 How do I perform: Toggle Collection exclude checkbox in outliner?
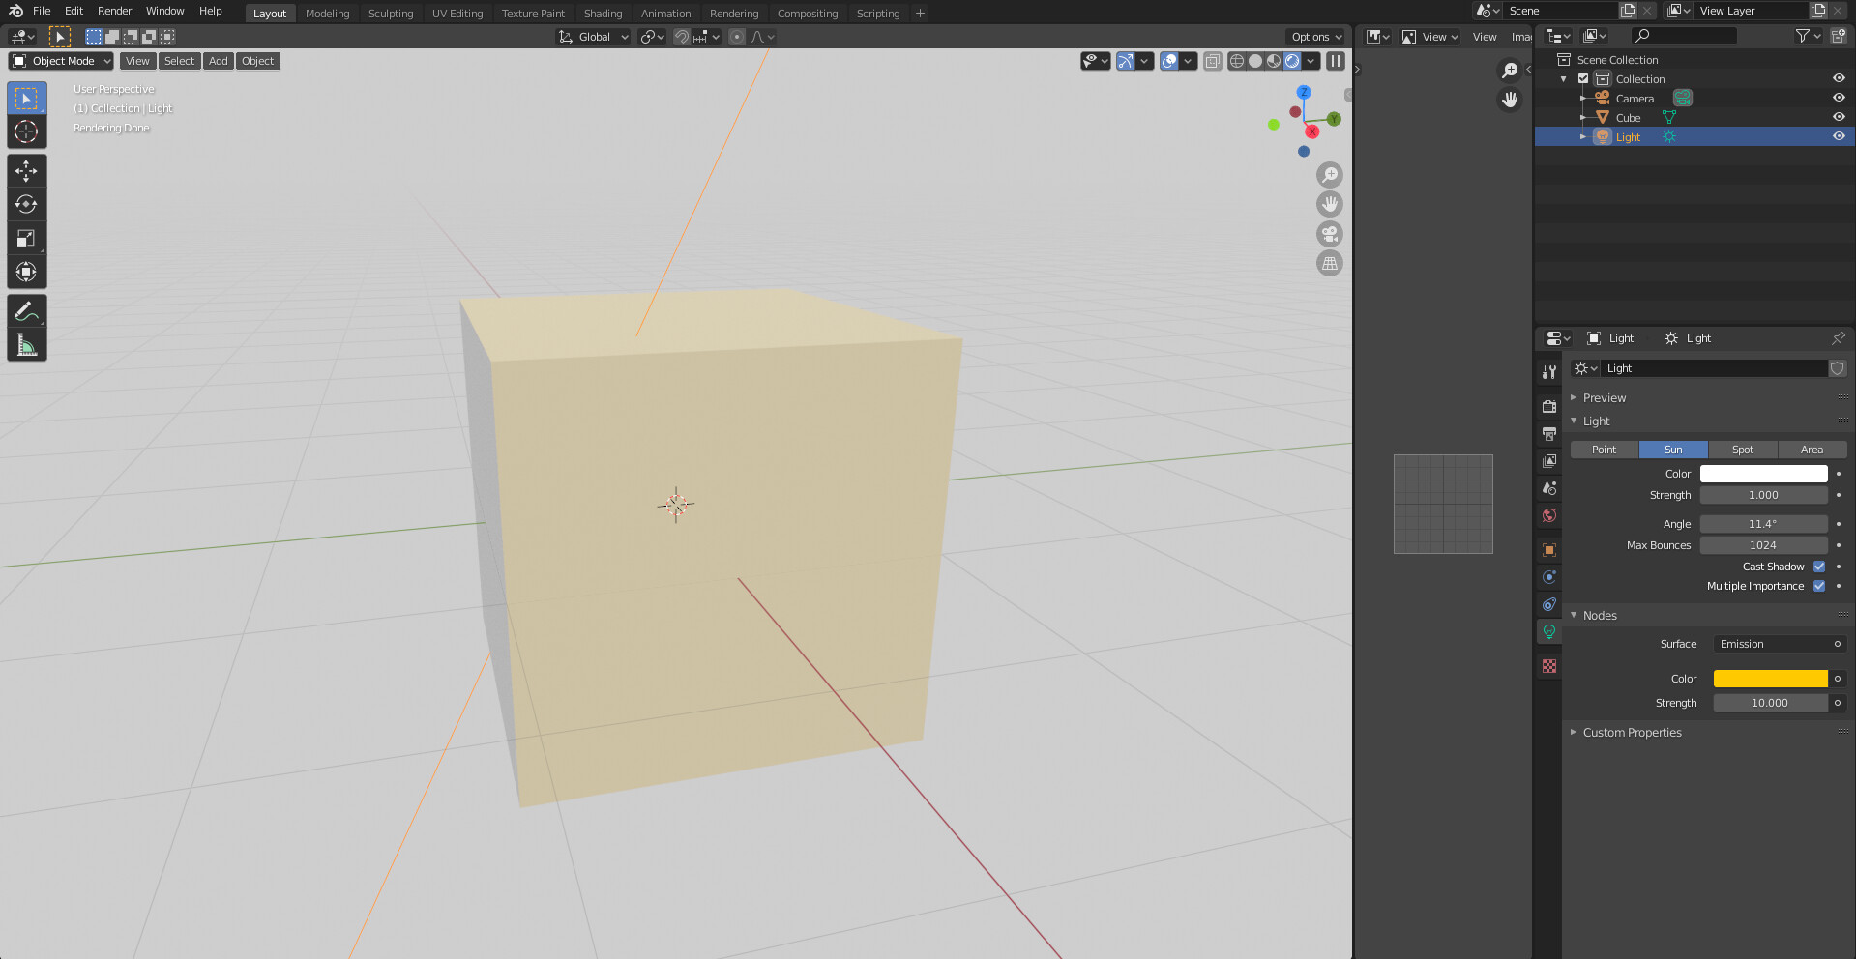1583,79
